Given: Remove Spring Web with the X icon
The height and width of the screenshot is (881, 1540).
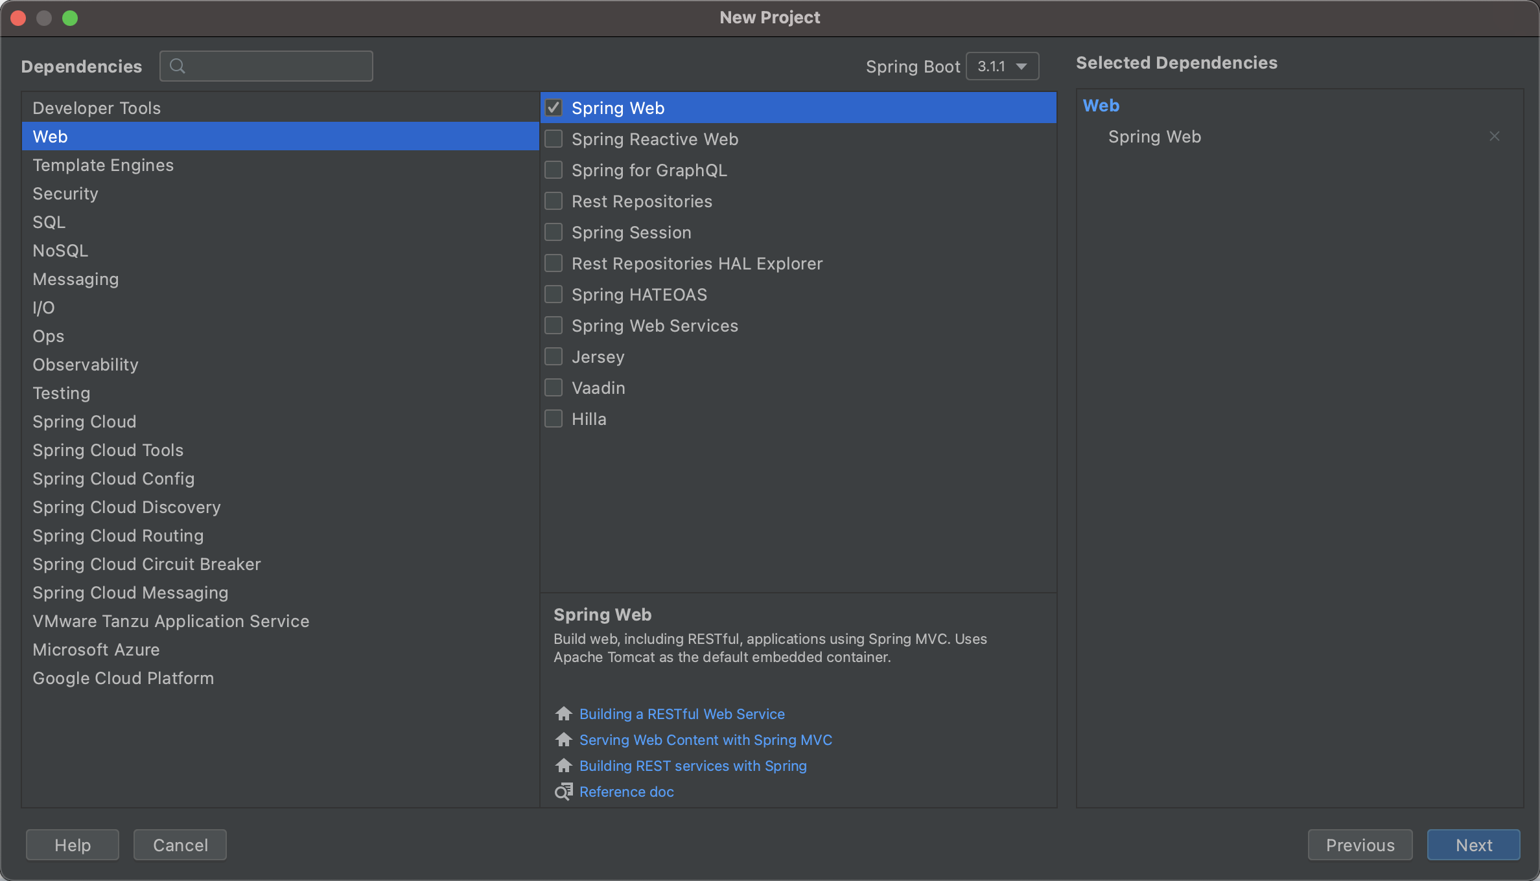Looking at the screenshot, I should [x=1495, y=137].
